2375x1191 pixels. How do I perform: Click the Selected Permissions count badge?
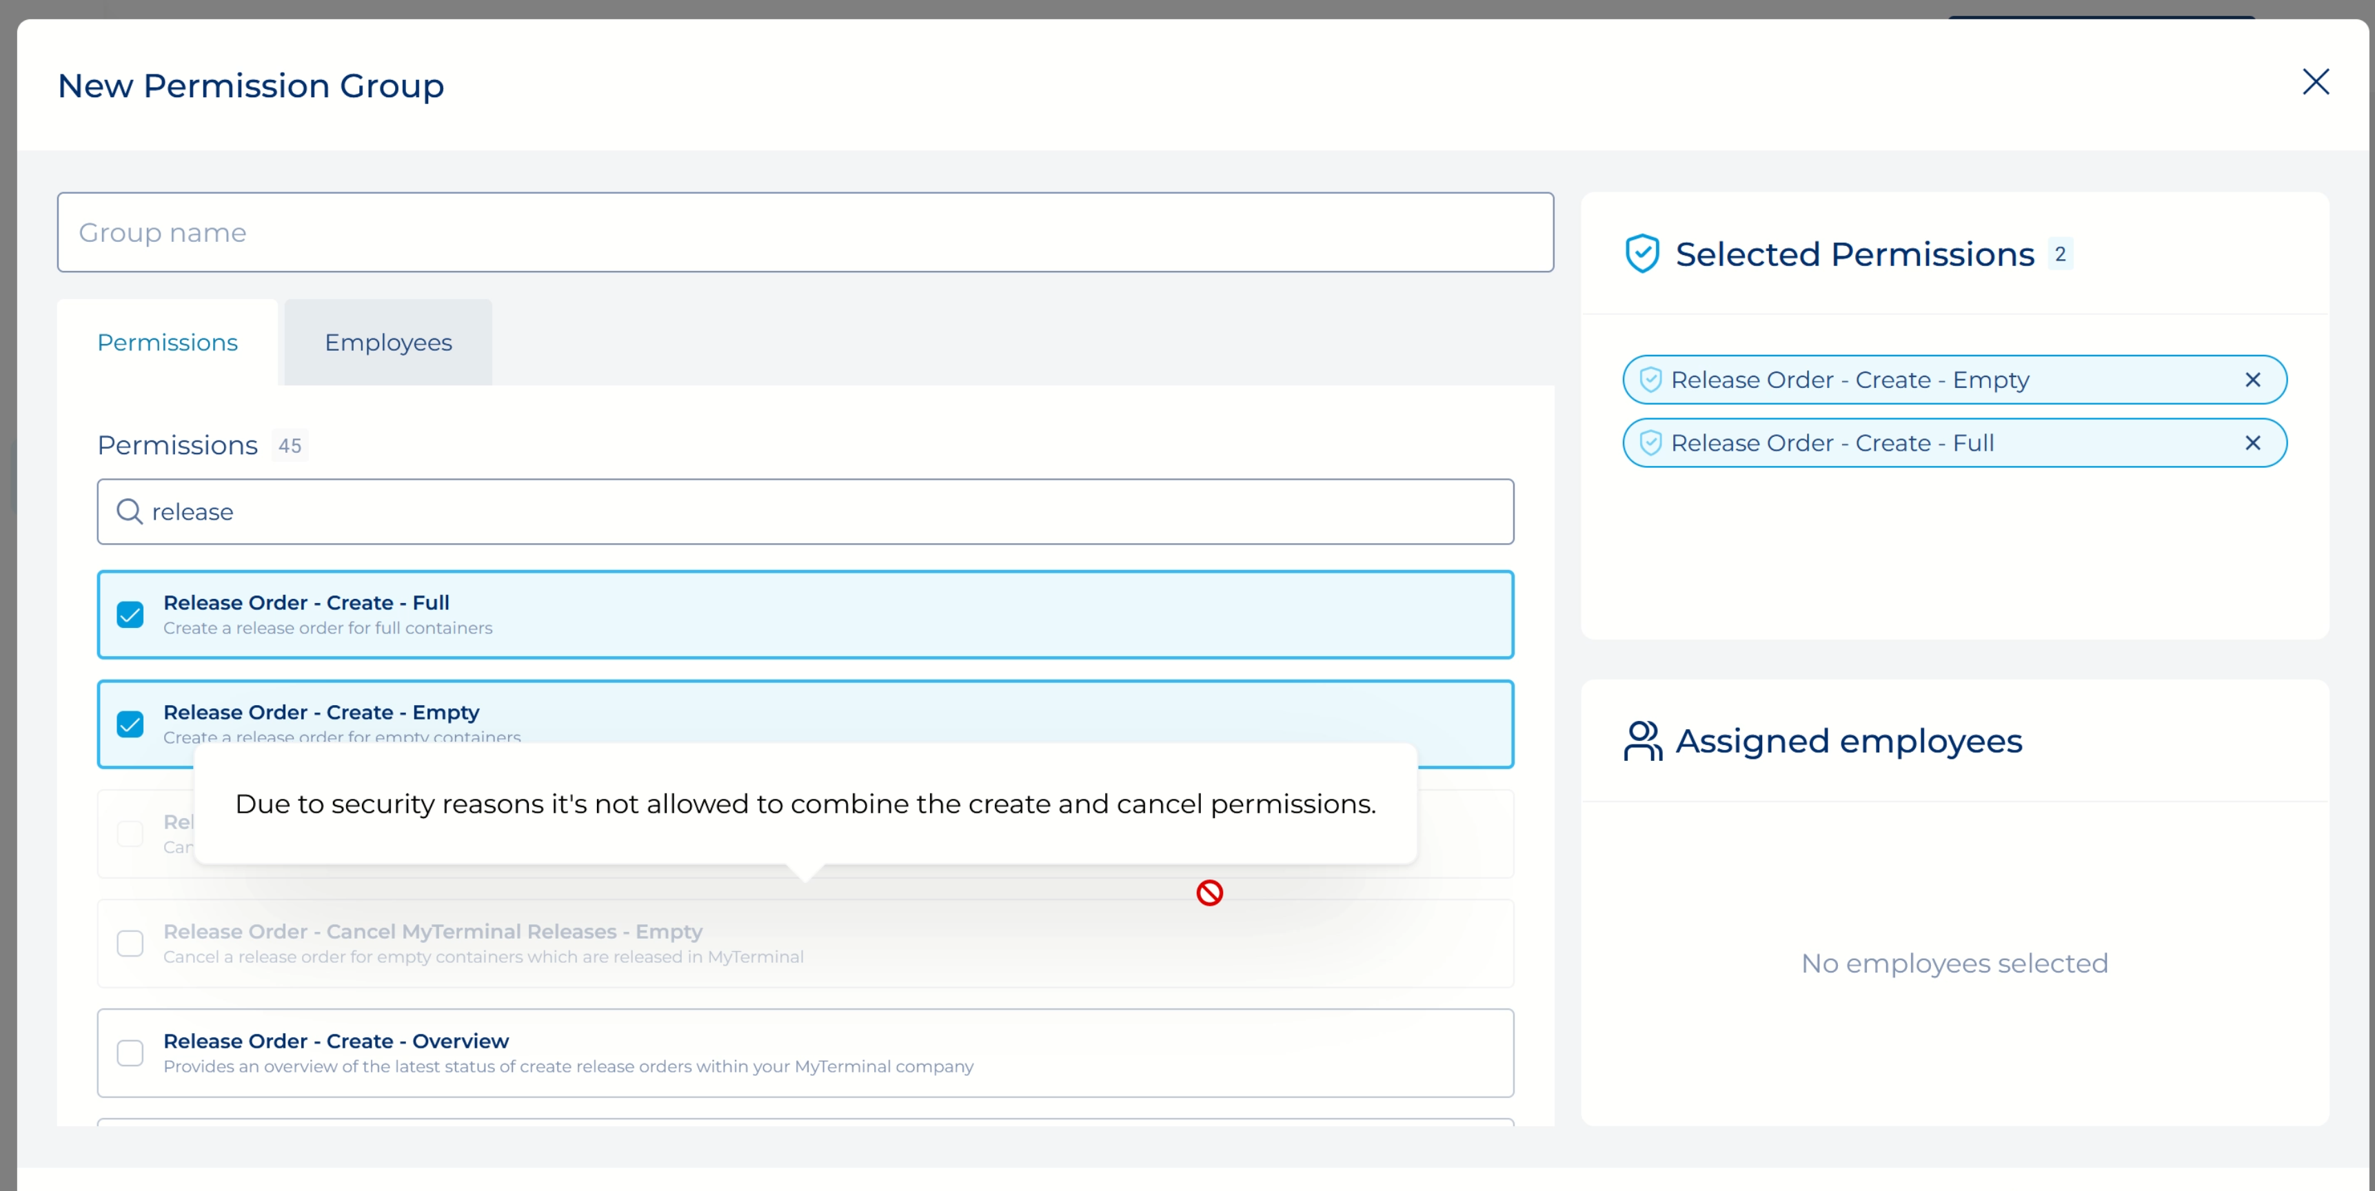2060,254
